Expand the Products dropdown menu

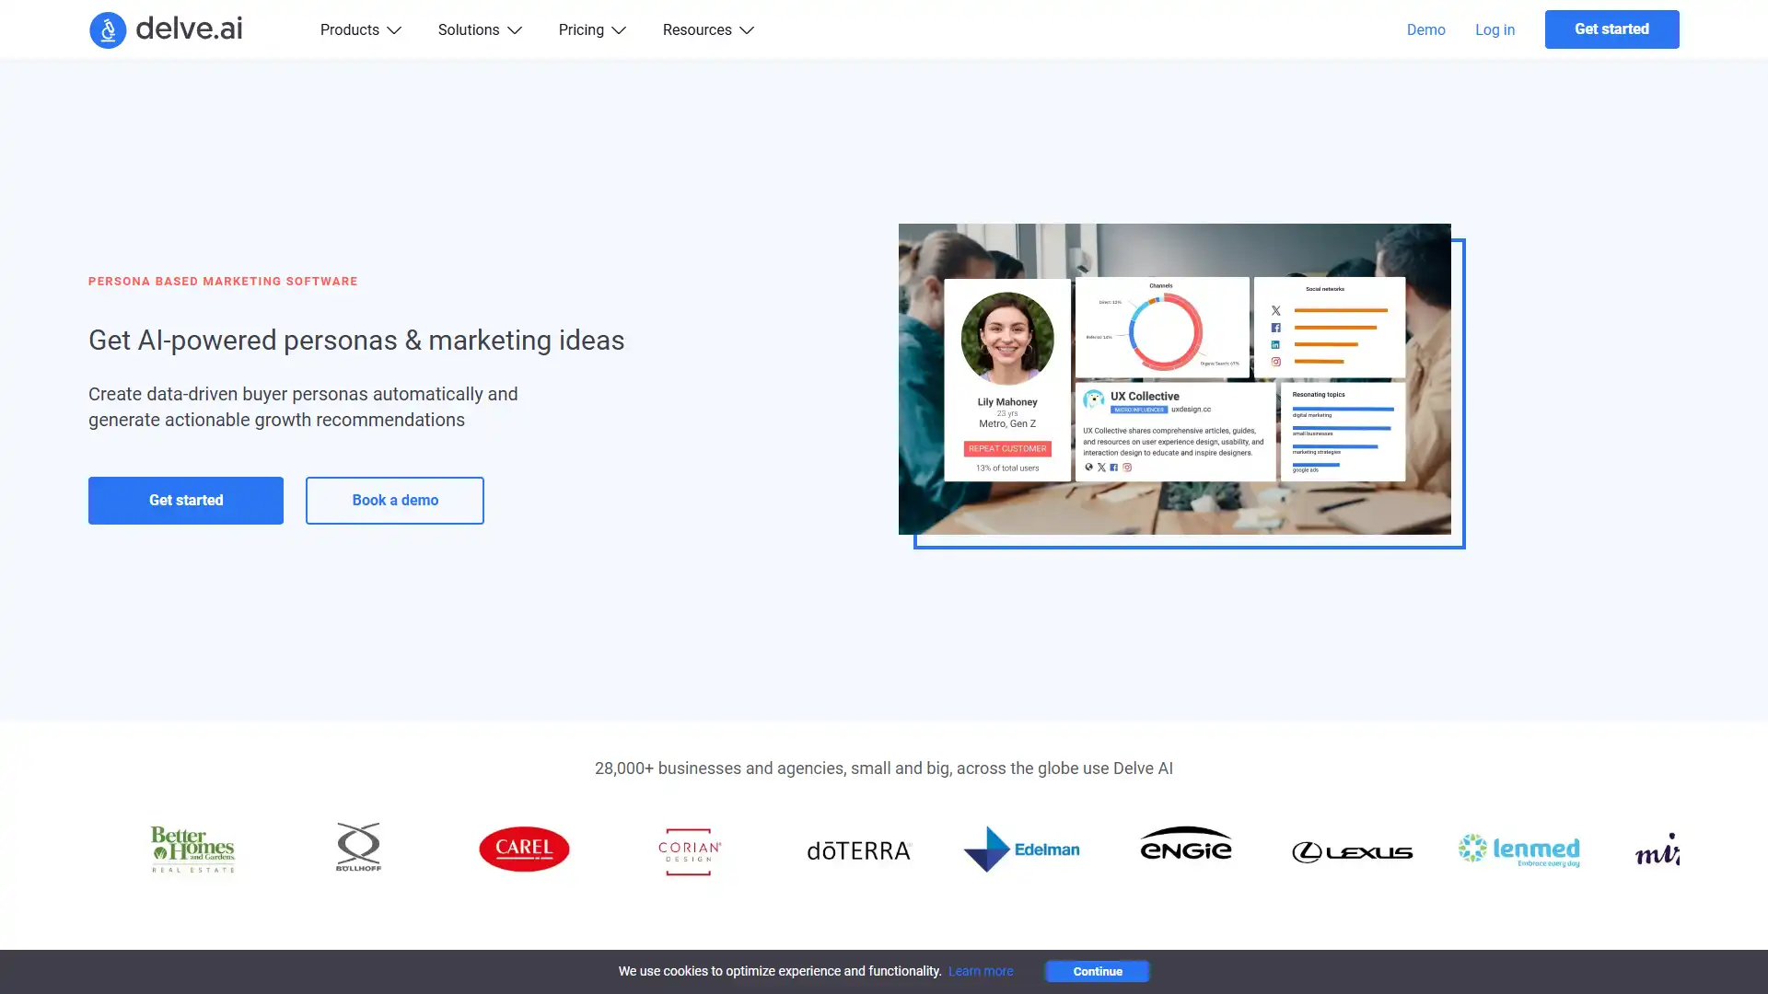(x=359, y=28)
